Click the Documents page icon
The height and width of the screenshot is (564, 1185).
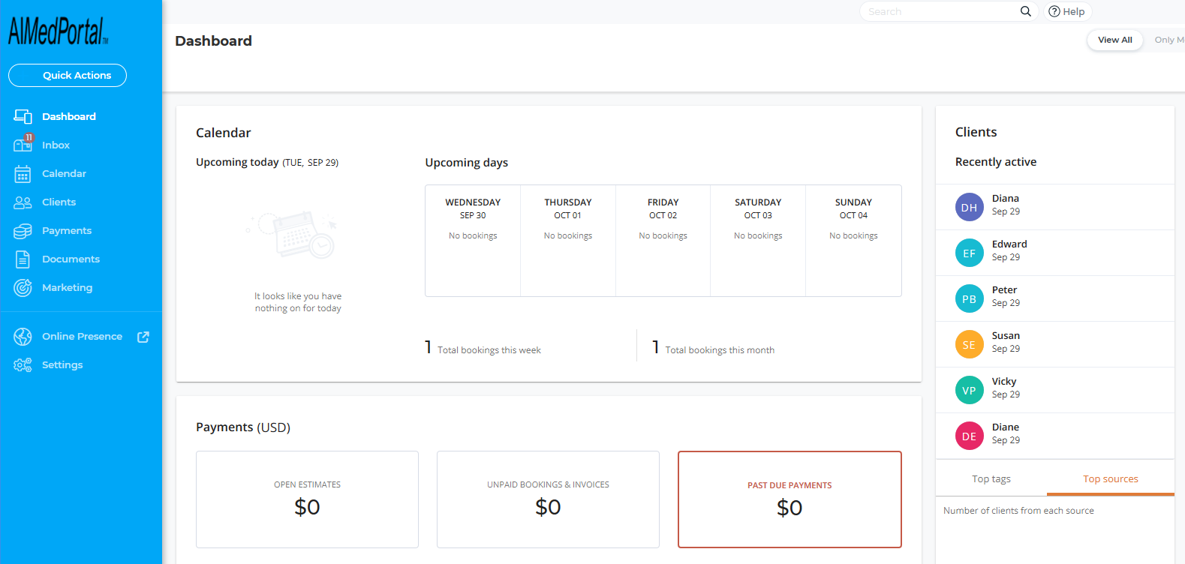pos(23,259)
